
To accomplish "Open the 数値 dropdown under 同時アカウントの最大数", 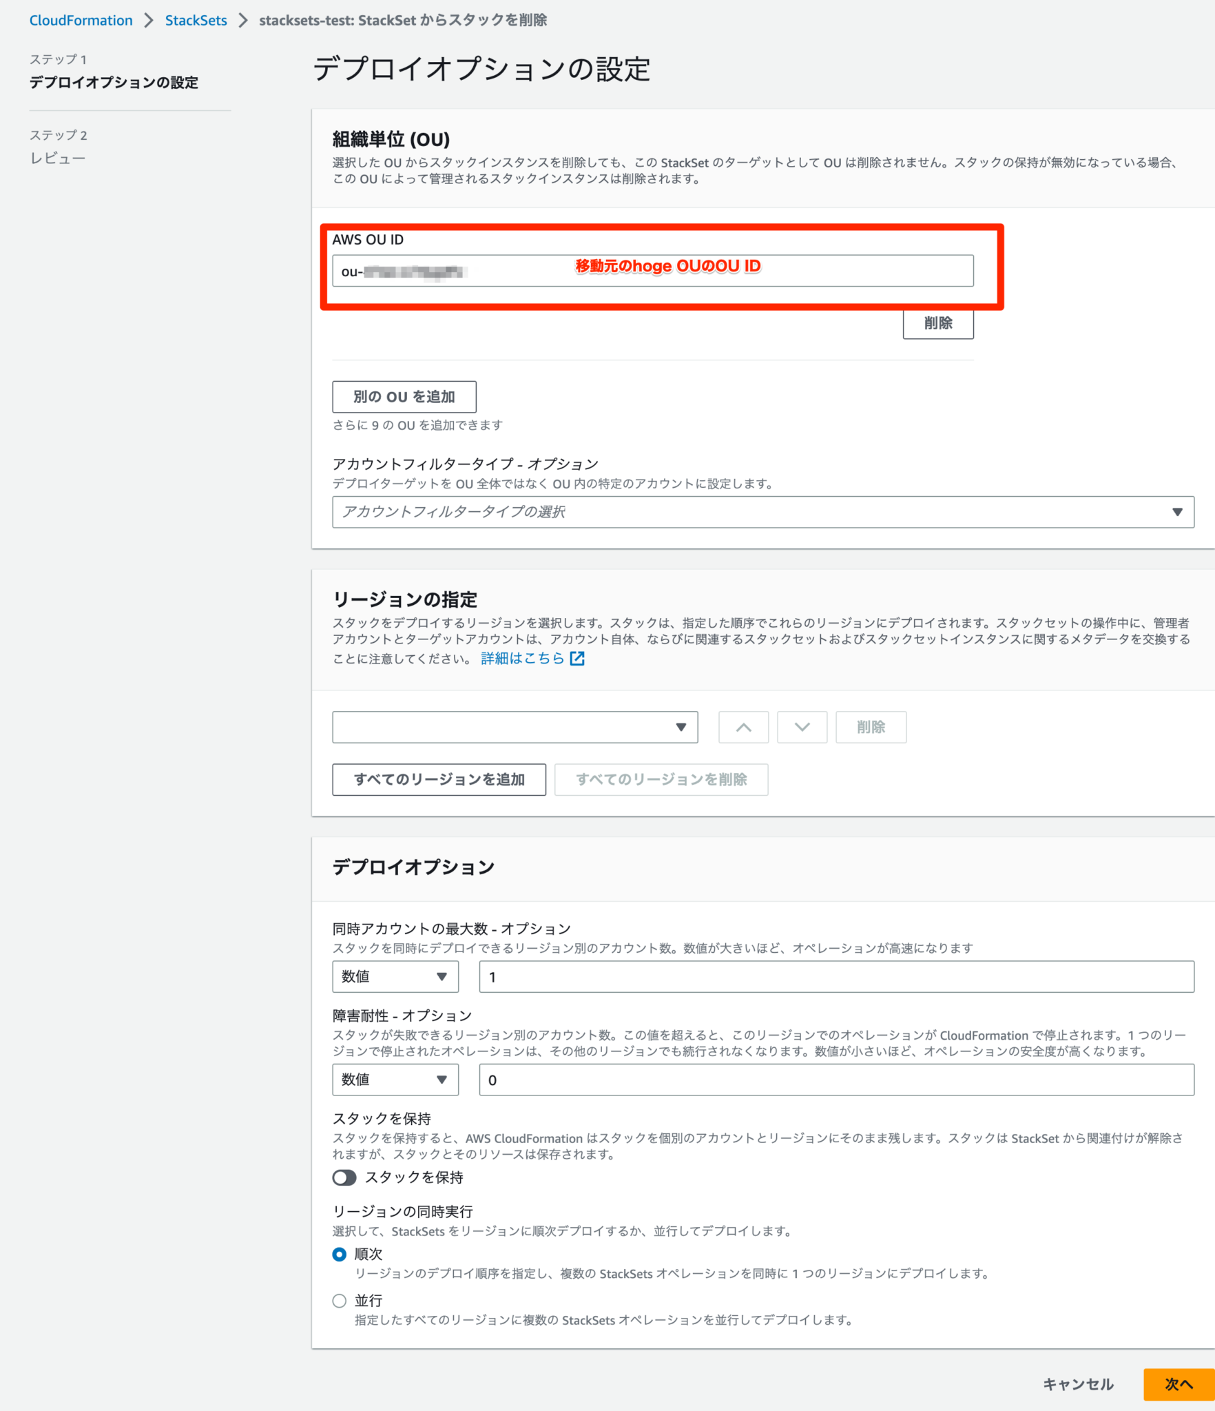I will [395, 976].
